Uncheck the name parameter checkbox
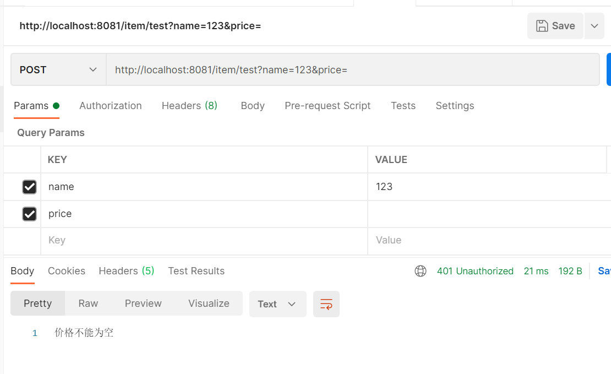This screenshot has width=611, height=374. (x=29, y=187)
